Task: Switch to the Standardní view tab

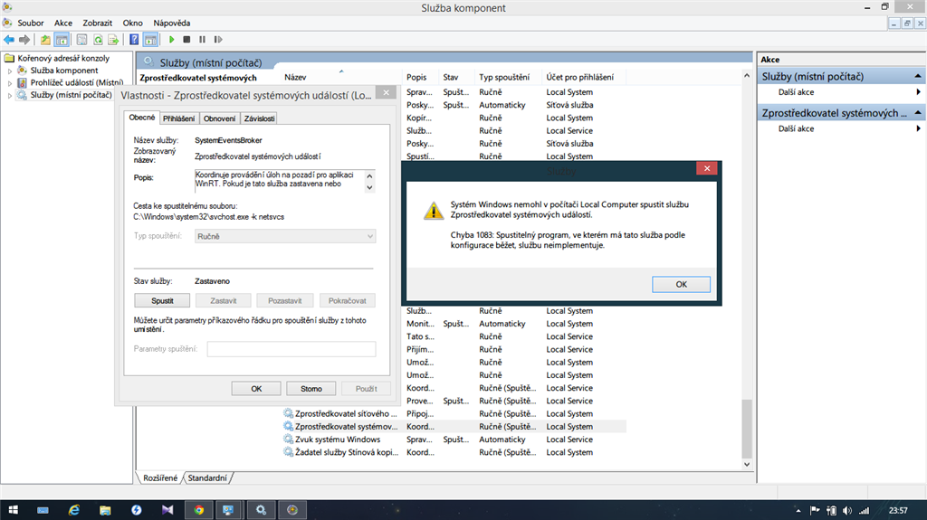Action: pyautogui.click(x=207, y=478)
